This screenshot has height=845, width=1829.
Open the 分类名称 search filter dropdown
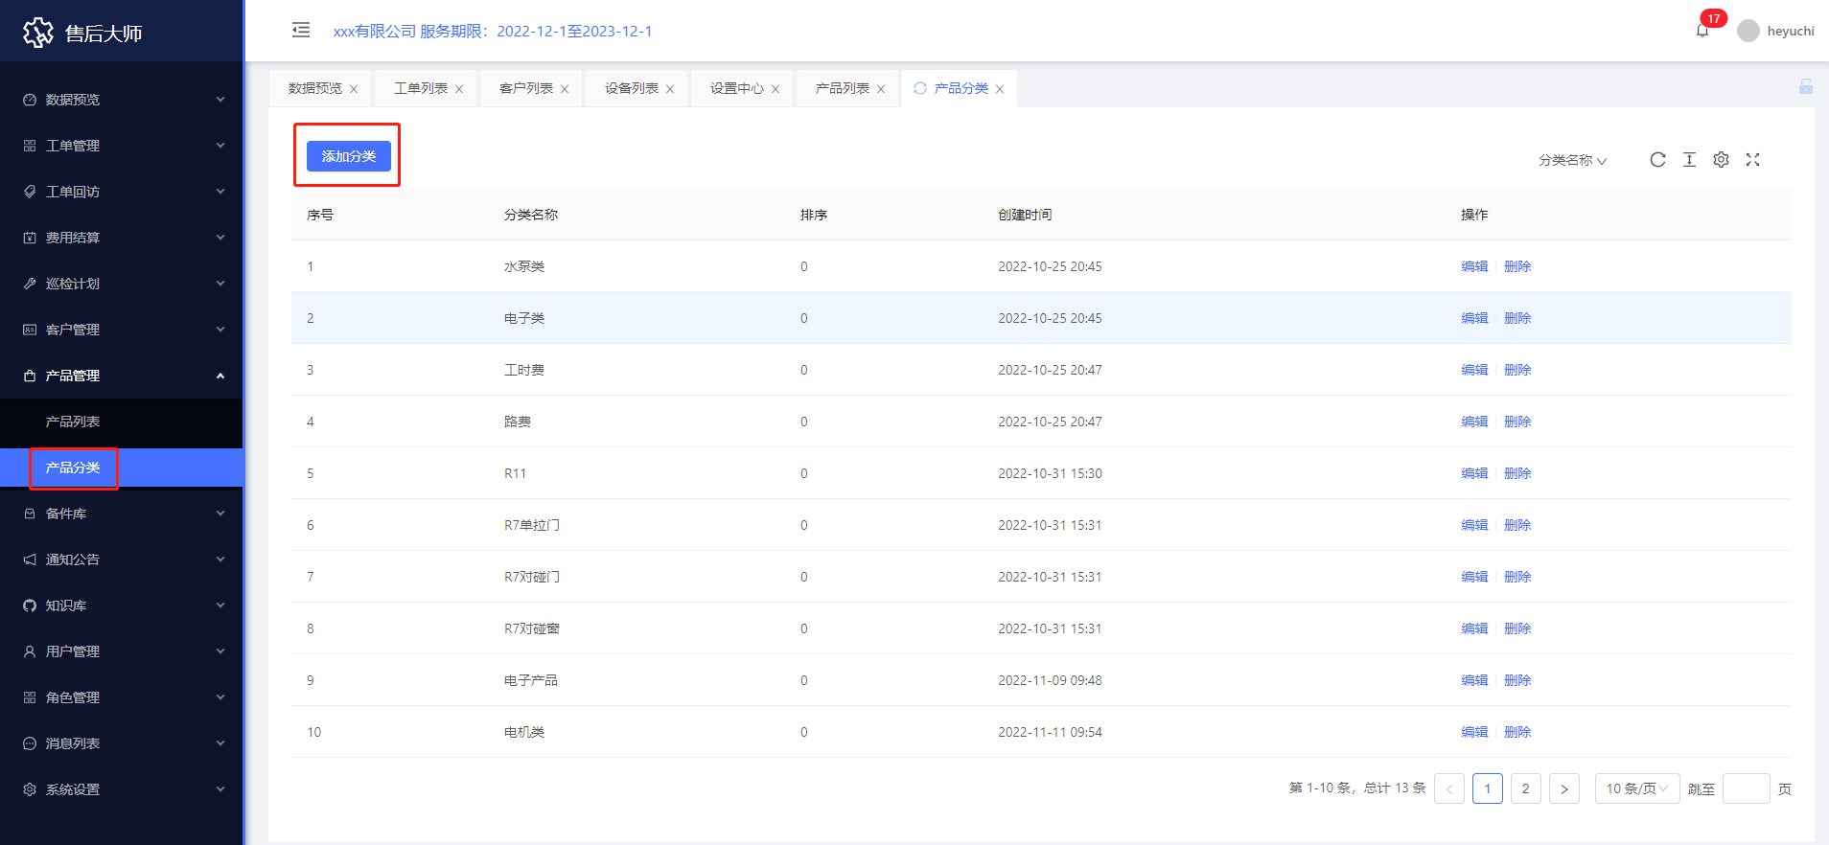(x=1572, y=160)
